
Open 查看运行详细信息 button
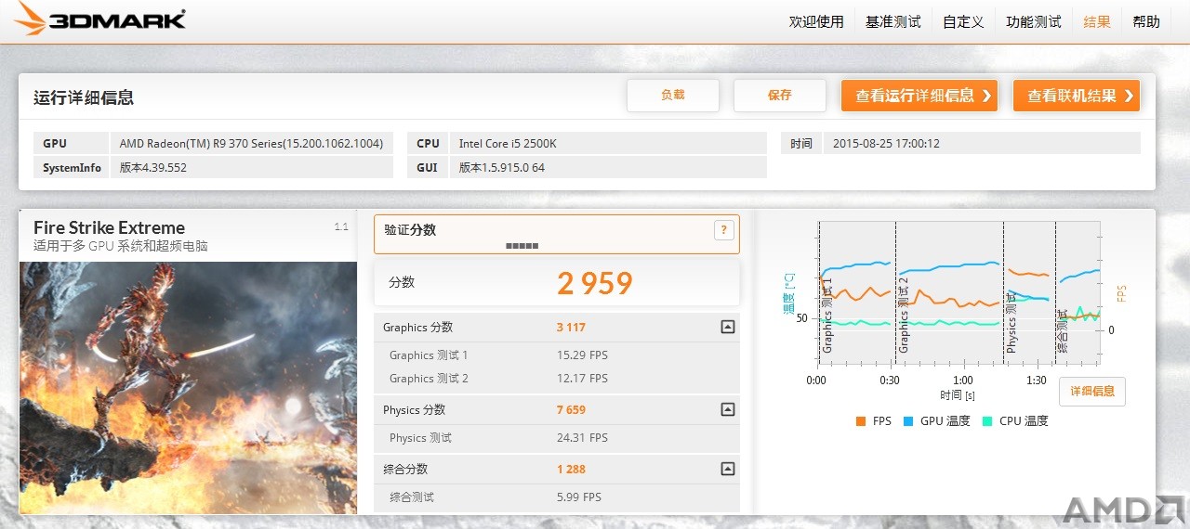coord(919,96)
